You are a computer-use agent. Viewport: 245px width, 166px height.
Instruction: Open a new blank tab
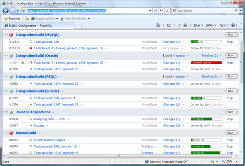pyautogui.click(x=78, y=26)
